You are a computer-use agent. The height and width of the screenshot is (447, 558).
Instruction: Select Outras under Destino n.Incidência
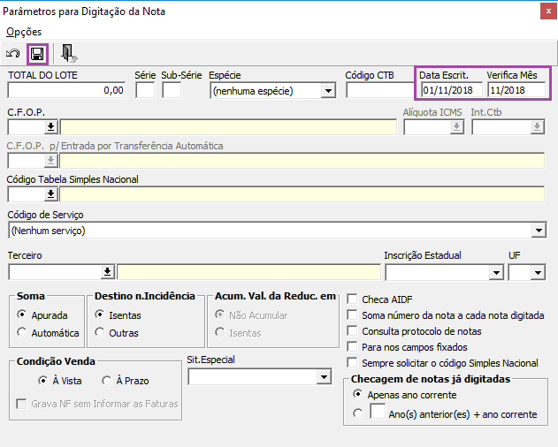(x=100, y=333)
